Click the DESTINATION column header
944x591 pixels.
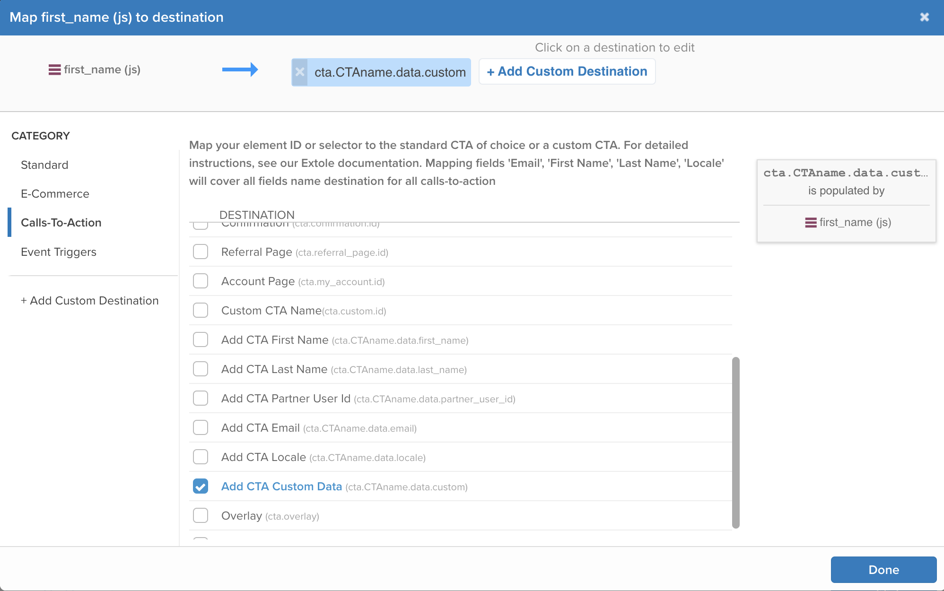click(257, 215)
